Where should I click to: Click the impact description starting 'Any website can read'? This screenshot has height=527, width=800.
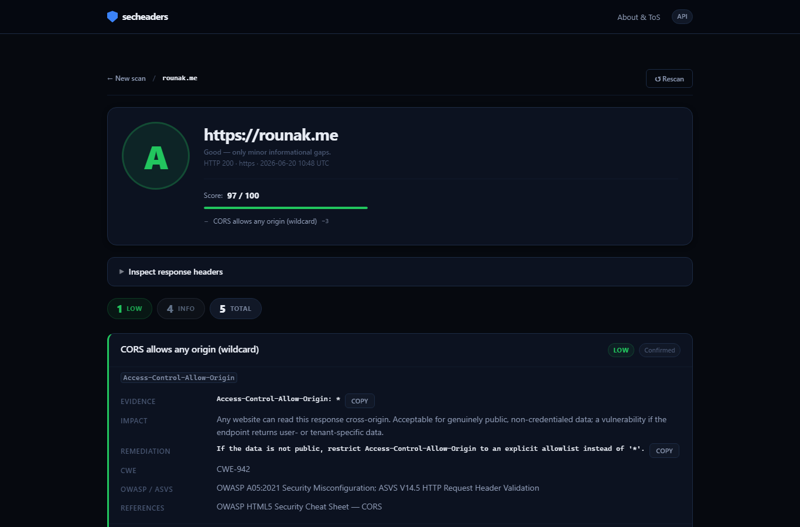tap(442, 426)
